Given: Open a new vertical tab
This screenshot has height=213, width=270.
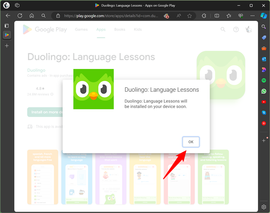Looking at the screenshot, I should [x=7, y=46].
